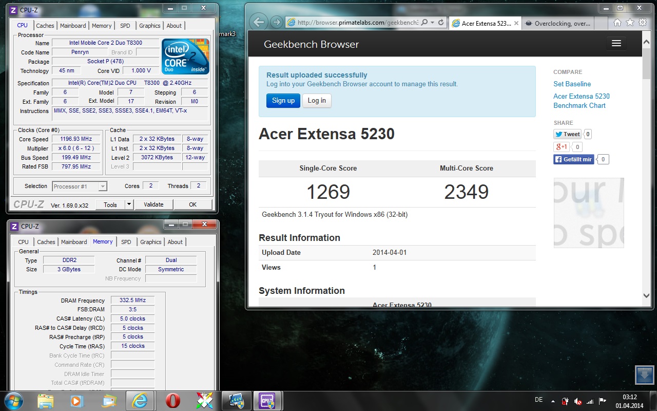Open Internet Explorer taskbar icon
The image size is (657, 411).
[x=140, y=400]
